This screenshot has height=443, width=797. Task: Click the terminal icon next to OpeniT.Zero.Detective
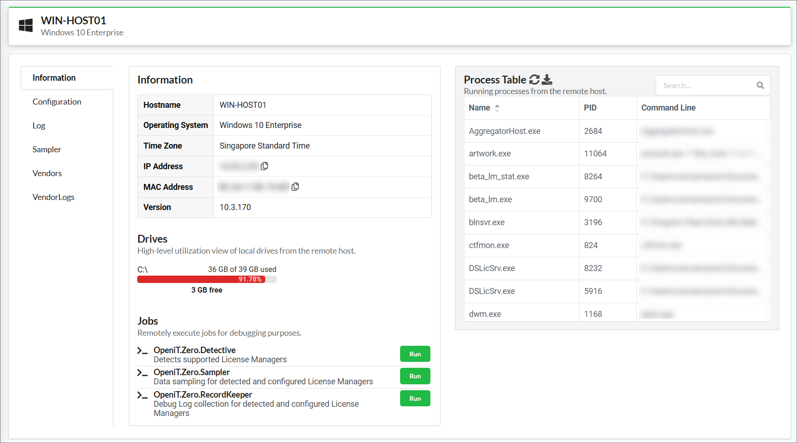click(142, 351)
